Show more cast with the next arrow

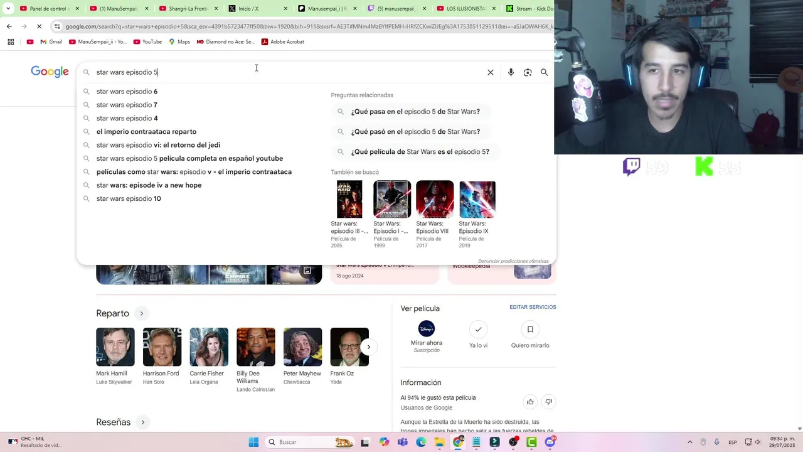pyautogui.click(x=369, y=347)
